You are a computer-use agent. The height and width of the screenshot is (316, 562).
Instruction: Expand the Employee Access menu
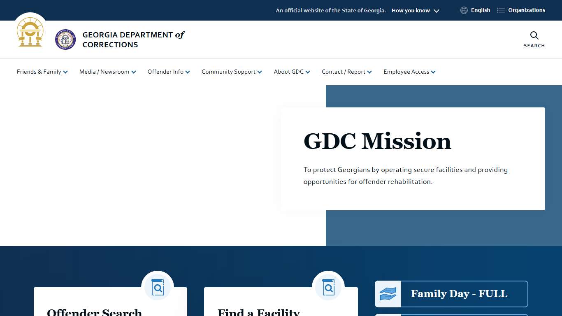click(409, 72)
